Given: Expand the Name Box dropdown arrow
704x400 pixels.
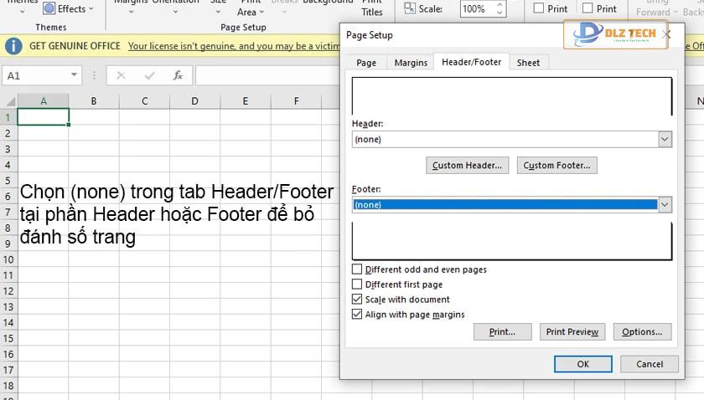Looking at the screenshot, I should [x=74, y=74].
